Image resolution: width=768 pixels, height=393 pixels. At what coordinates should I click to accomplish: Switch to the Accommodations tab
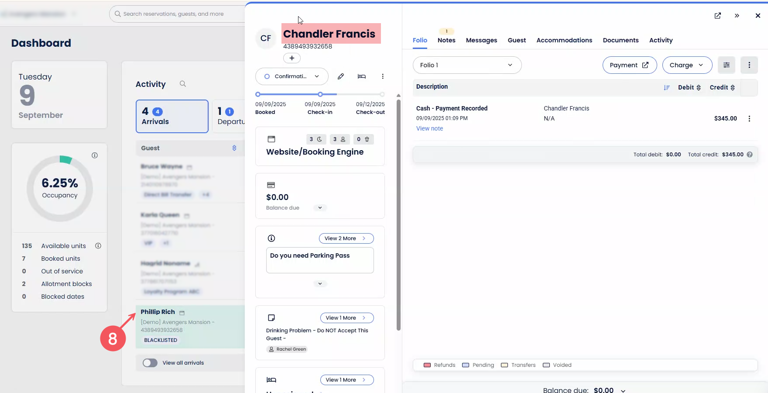[x=565, y=40]
